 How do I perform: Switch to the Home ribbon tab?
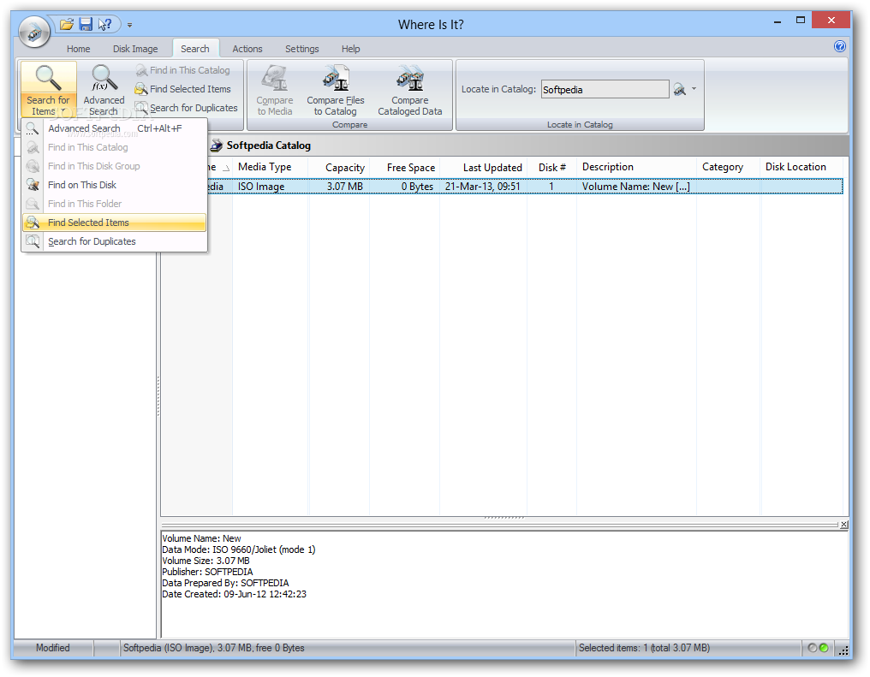(78, 49)
